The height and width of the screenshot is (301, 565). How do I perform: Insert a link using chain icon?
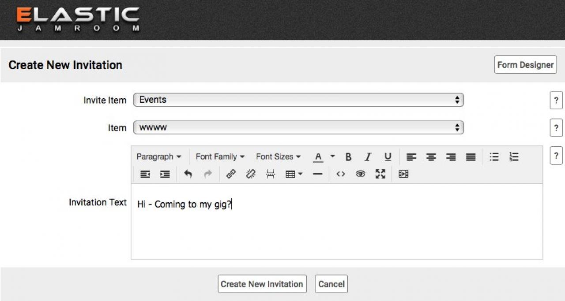(231, 174)
